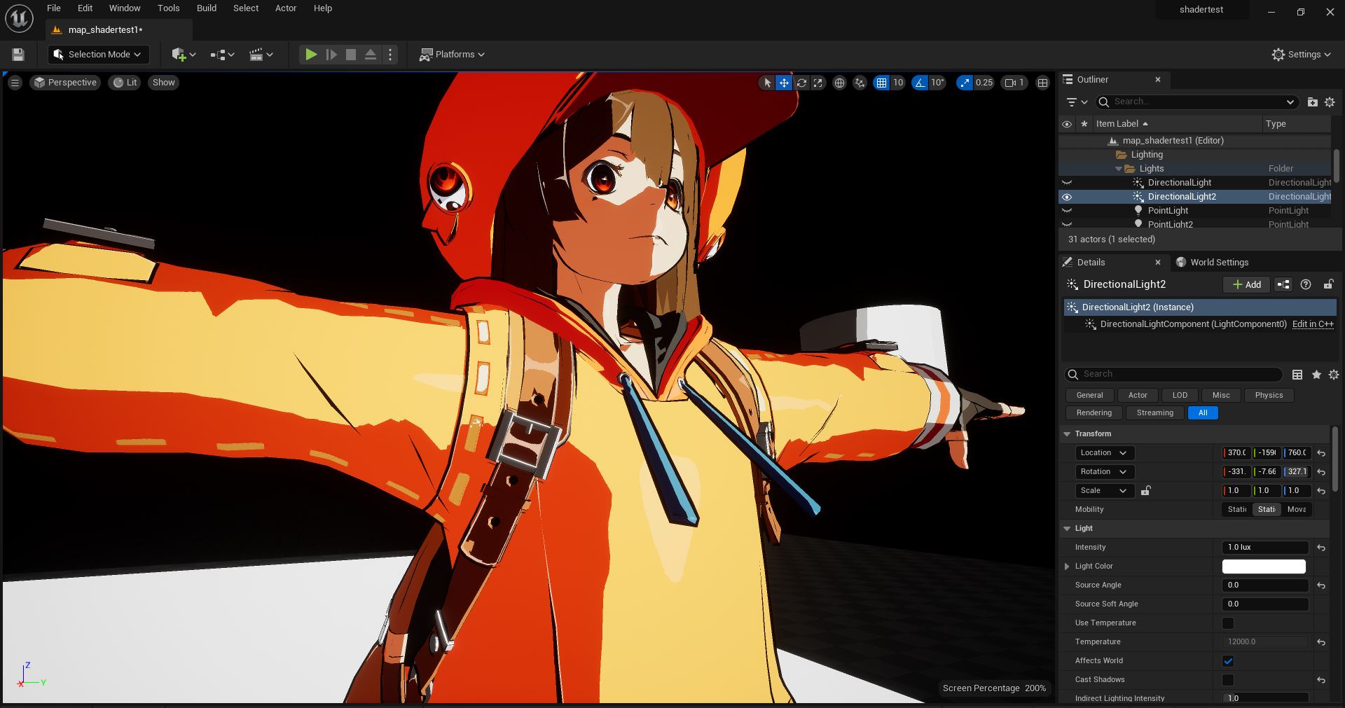Toggle grid snapping icon
The height and width of the screenshot is (708, 1345).
coord(881,83)
